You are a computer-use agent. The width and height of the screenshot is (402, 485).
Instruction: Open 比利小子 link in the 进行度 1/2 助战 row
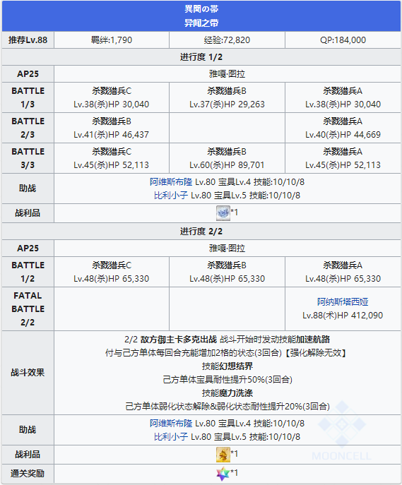click(x=171, y=195)
